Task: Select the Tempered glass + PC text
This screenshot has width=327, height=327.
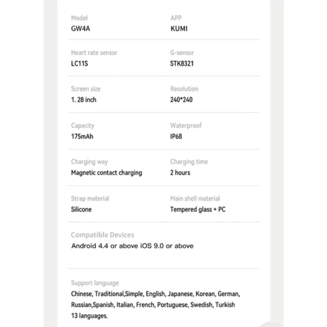Action: (198, 209)
